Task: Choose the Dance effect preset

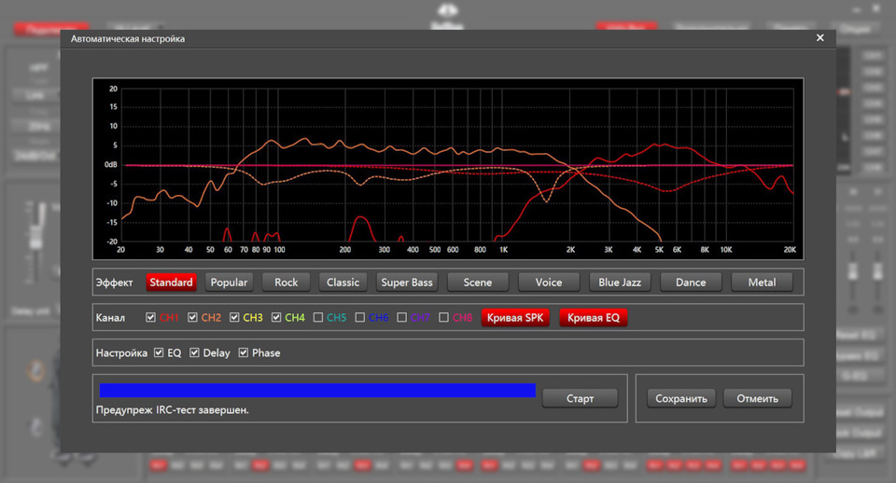Action: [x=691, y=282]
